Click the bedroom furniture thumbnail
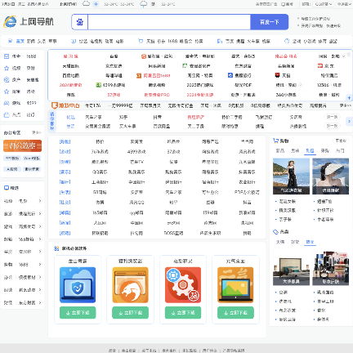The image size is (353, 353). coord(291,267)
